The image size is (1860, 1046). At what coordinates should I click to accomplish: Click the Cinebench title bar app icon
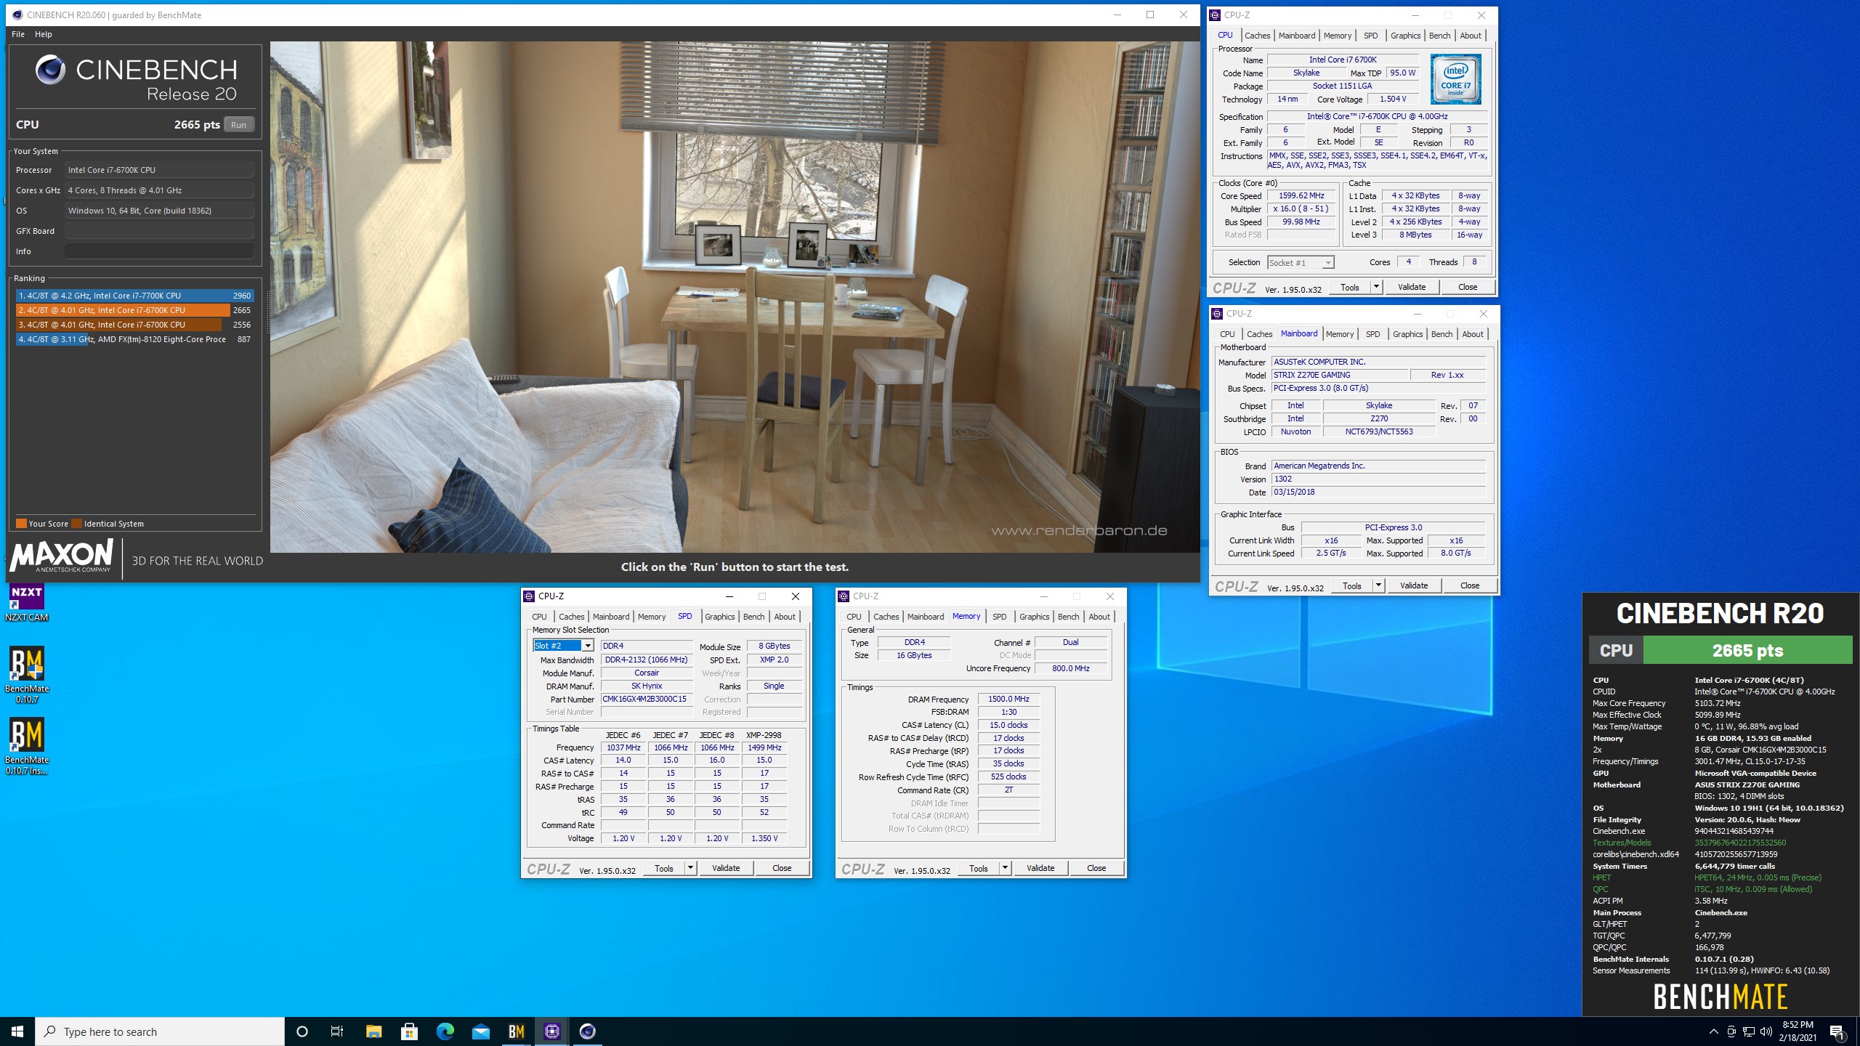click(17, 15)
